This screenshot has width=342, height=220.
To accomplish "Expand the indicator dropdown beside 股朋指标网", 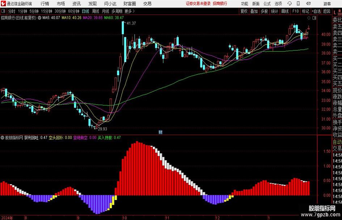I will click(x=3, y=138).
